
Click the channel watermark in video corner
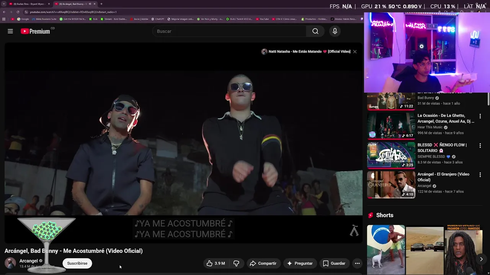[x=354, y=230]
